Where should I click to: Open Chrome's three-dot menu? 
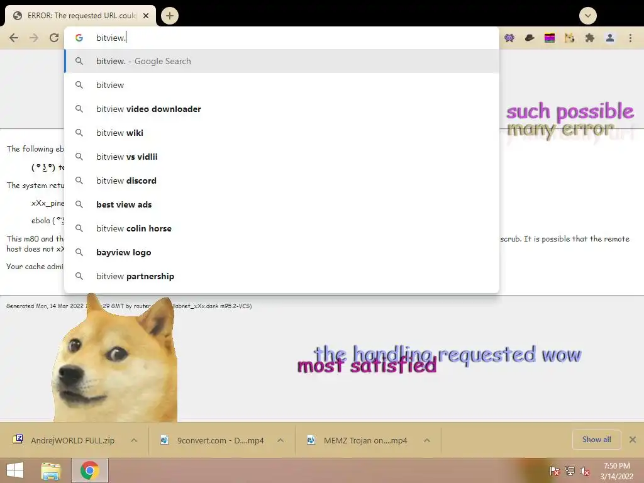tap(630, 38)
